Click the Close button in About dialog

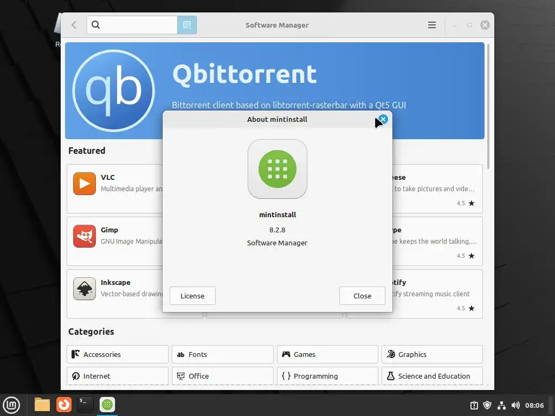pos(362,296)
